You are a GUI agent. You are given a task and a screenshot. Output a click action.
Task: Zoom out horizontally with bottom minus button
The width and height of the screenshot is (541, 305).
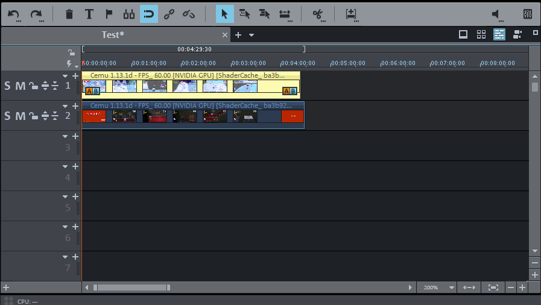pos(511,288)
